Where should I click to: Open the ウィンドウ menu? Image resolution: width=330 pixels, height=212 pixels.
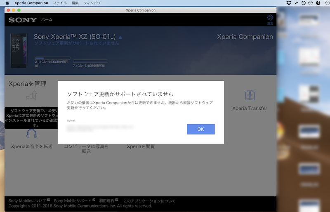92,3
